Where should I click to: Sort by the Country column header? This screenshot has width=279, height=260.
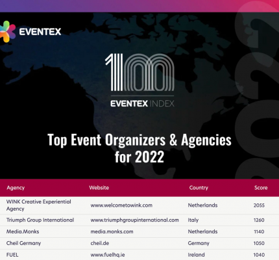[x=199, y=188]
